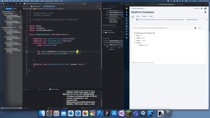Collapse the GoogleUtilities issues group
Image resolution: width=210 pixels, height=118 pixels.
pyautogui.click(x=2, y=27)
